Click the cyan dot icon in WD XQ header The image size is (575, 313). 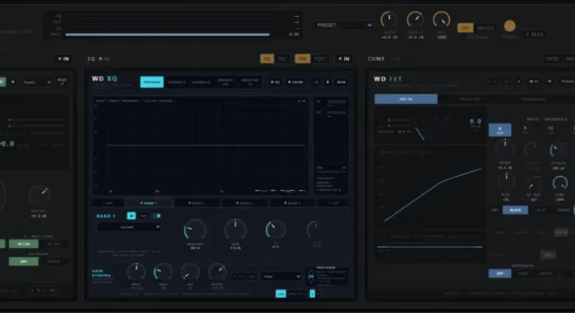point(328,82)
